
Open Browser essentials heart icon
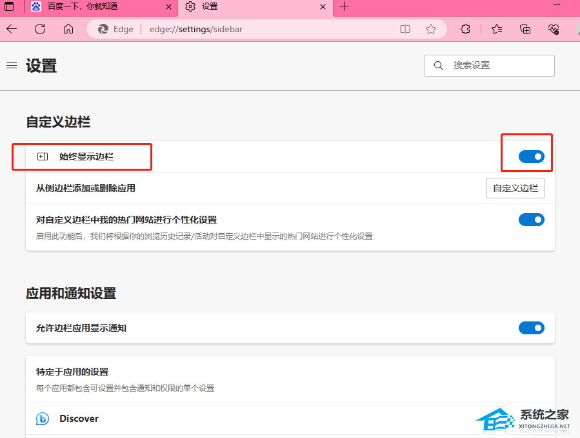[x=554, y=29]
